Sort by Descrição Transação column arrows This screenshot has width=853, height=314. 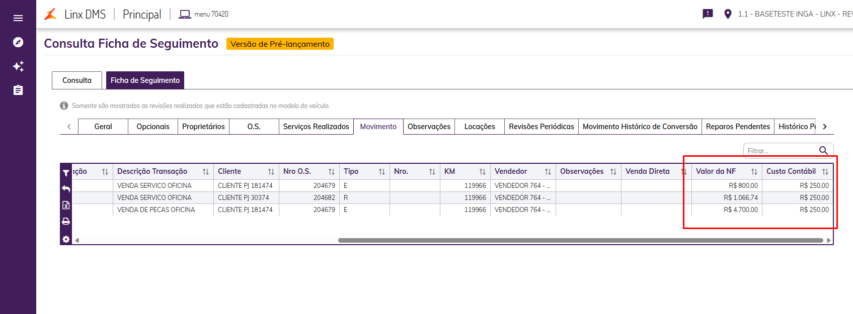coord(205,172)
